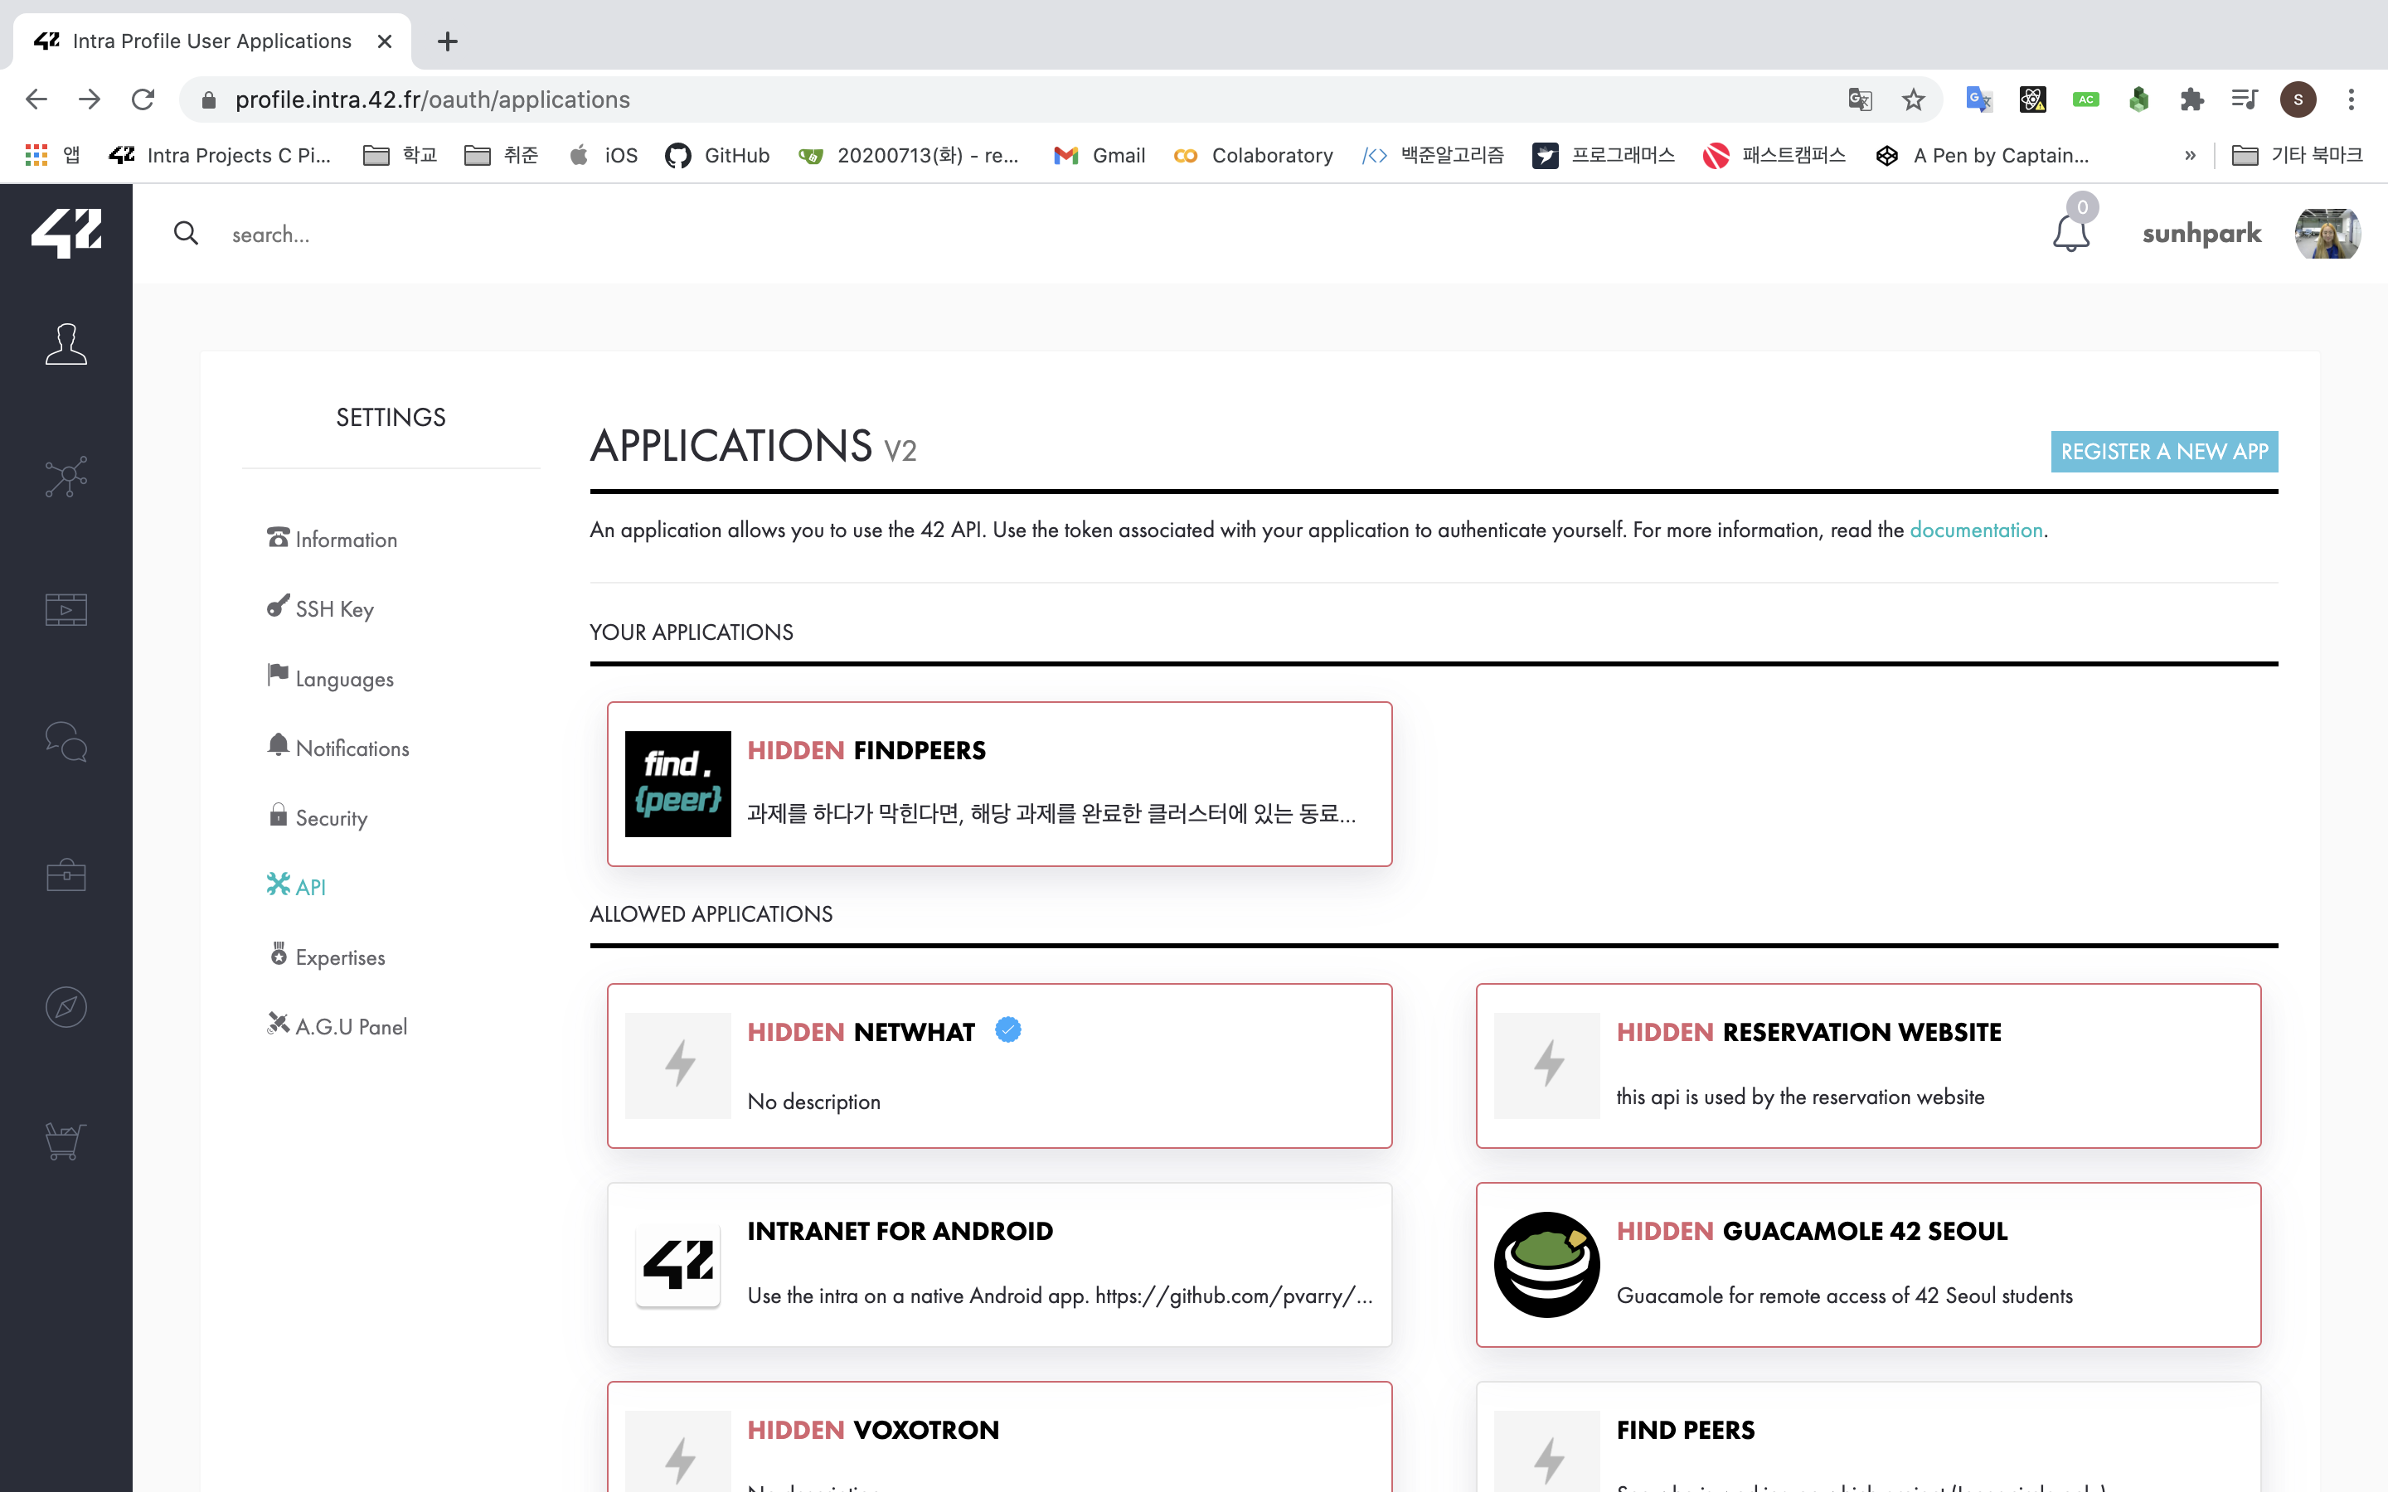Select SSH Key in settings menu
Viewport: 2388px width, 1492px height.
pyautogui.click(x=333, y=609)
